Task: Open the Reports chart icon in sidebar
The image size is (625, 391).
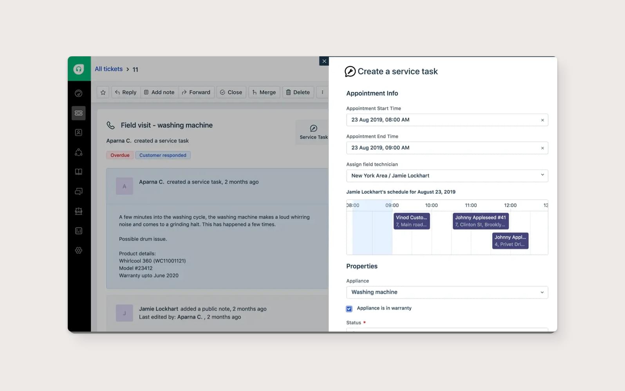Action: [79, 231]
